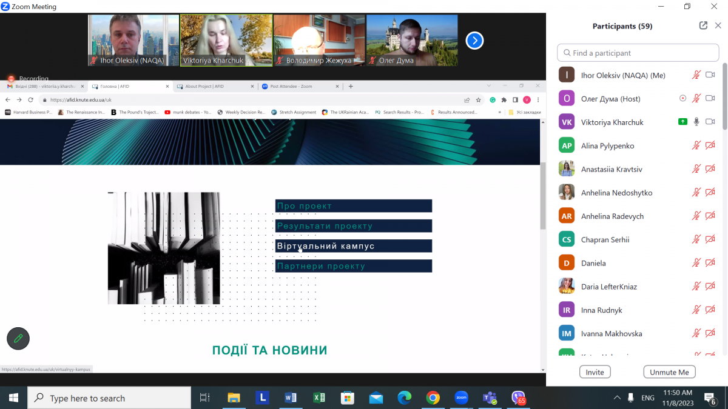Pop out the Participants panel
Image resolution: width=728 pixels, height=409 pixels.
click(x=703, y=25)
